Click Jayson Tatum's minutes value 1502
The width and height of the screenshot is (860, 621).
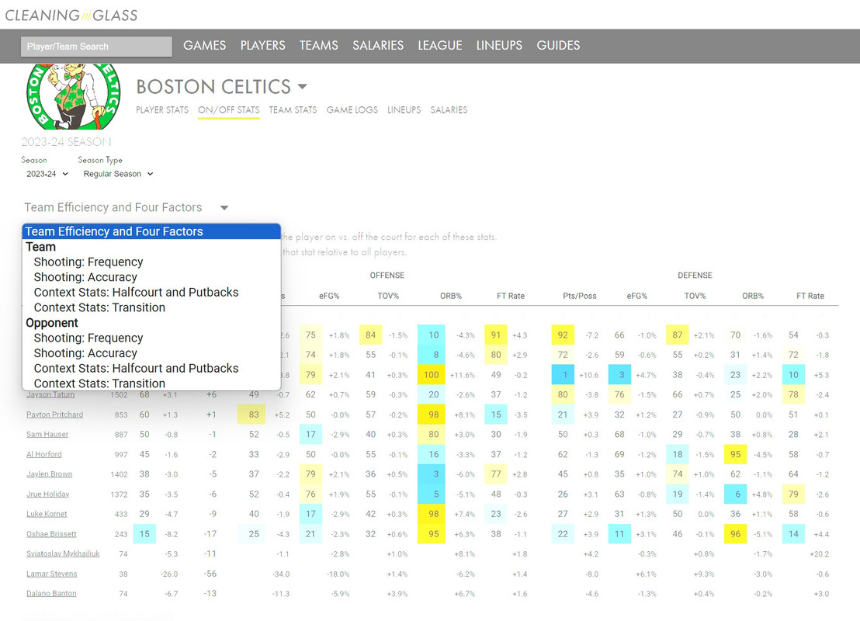(119, 395)
